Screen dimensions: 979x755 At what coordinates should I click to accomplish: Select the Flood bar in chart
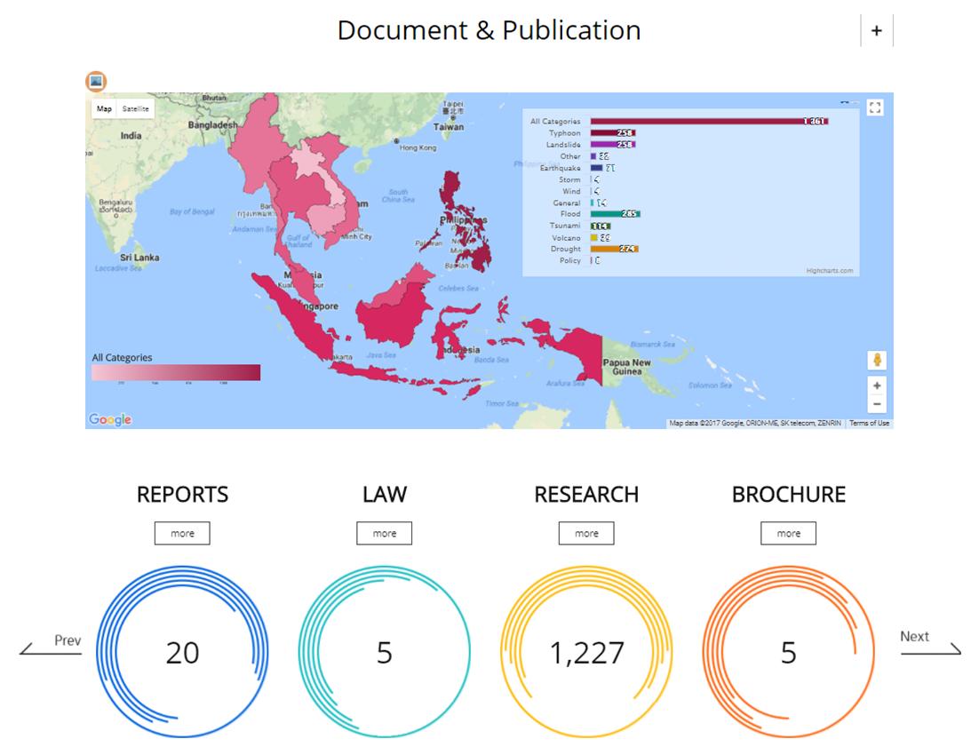click(615, 214)
